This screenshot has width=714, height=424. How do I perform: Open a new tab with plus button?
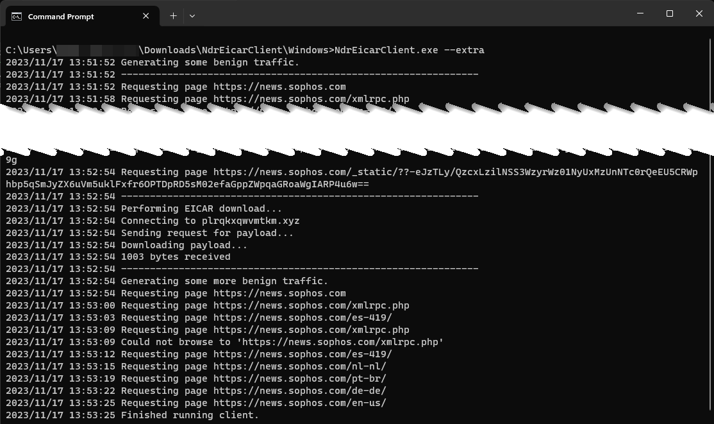point(173,16)
